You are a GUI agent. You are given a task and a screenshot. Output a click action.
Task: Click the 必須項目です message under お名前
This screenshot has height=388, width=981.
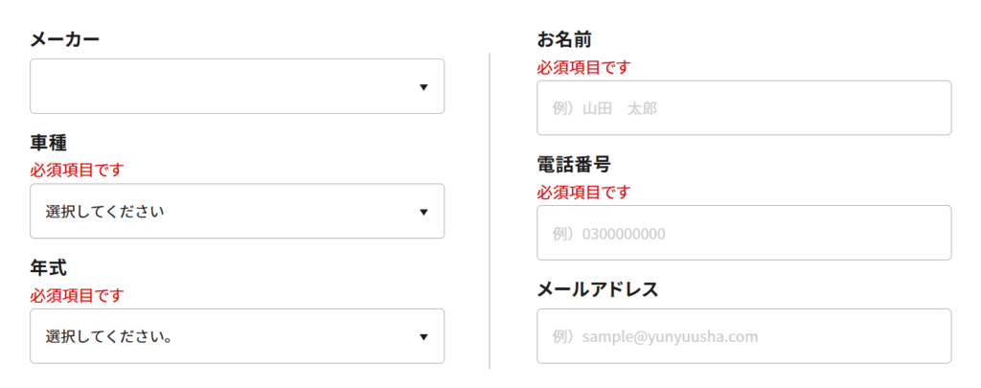(583, 67)
